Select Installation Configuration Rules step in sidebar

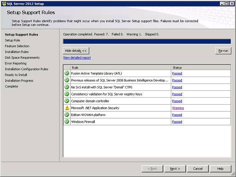26,69
